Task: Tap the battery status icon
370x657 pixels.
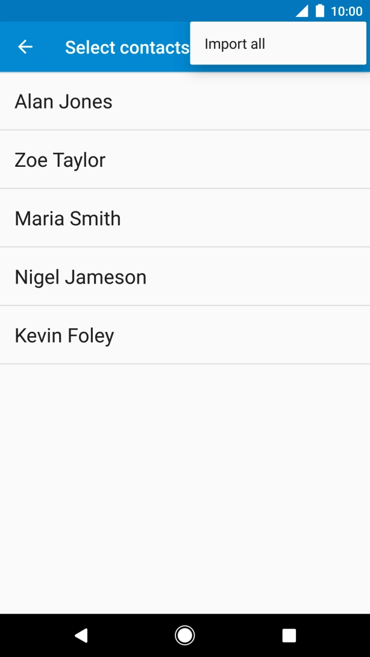Action: point(320,11)
